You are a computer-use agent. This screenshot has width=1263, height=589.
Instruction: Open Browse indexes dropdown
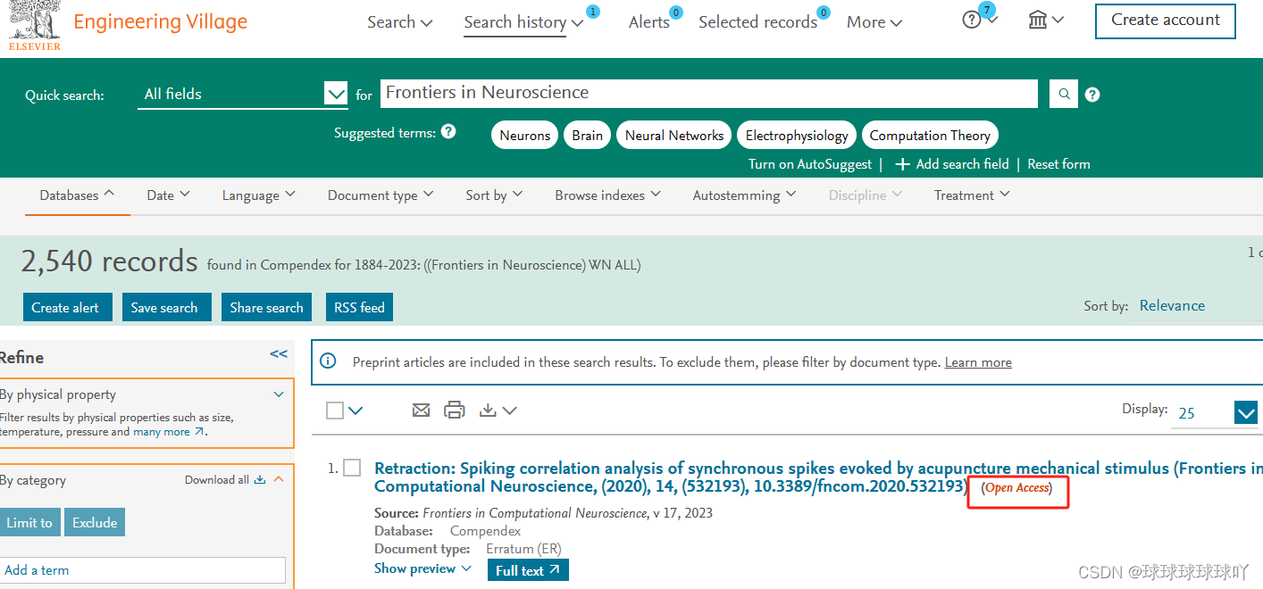(x=607, y=195)
